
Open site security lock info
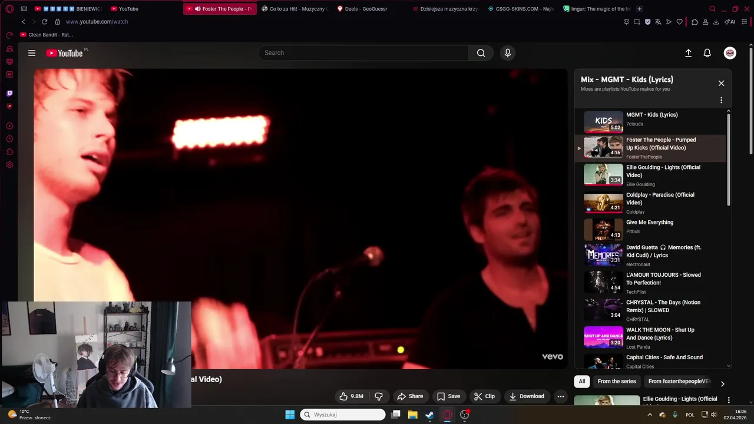click(57, 22)
